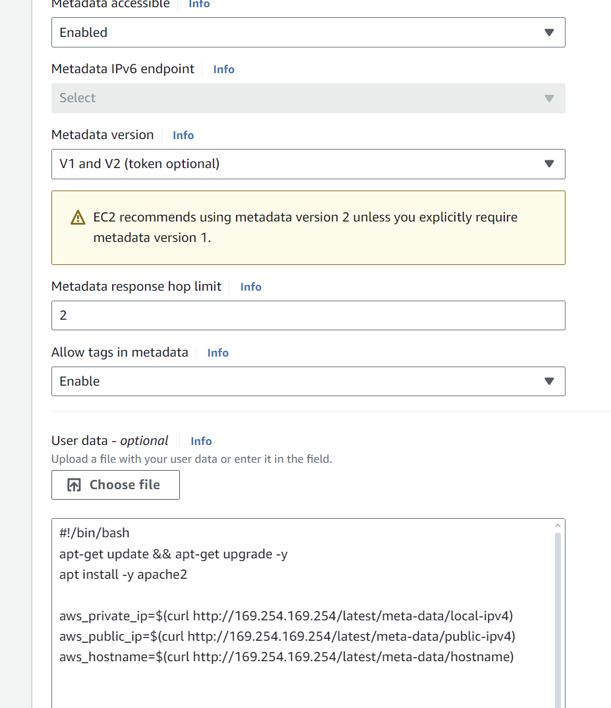Place cursor on the apt install apache2 line

(x=123, y=574)
